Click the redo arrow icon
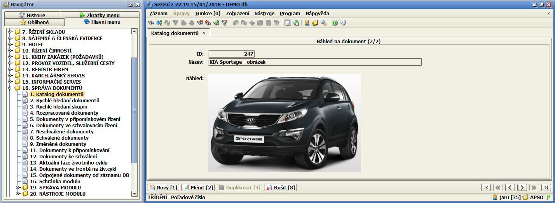 [244, 23]
